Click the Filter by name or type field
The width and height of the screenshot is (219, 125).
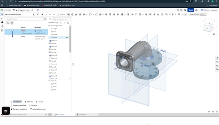click(x=61, y=19)
